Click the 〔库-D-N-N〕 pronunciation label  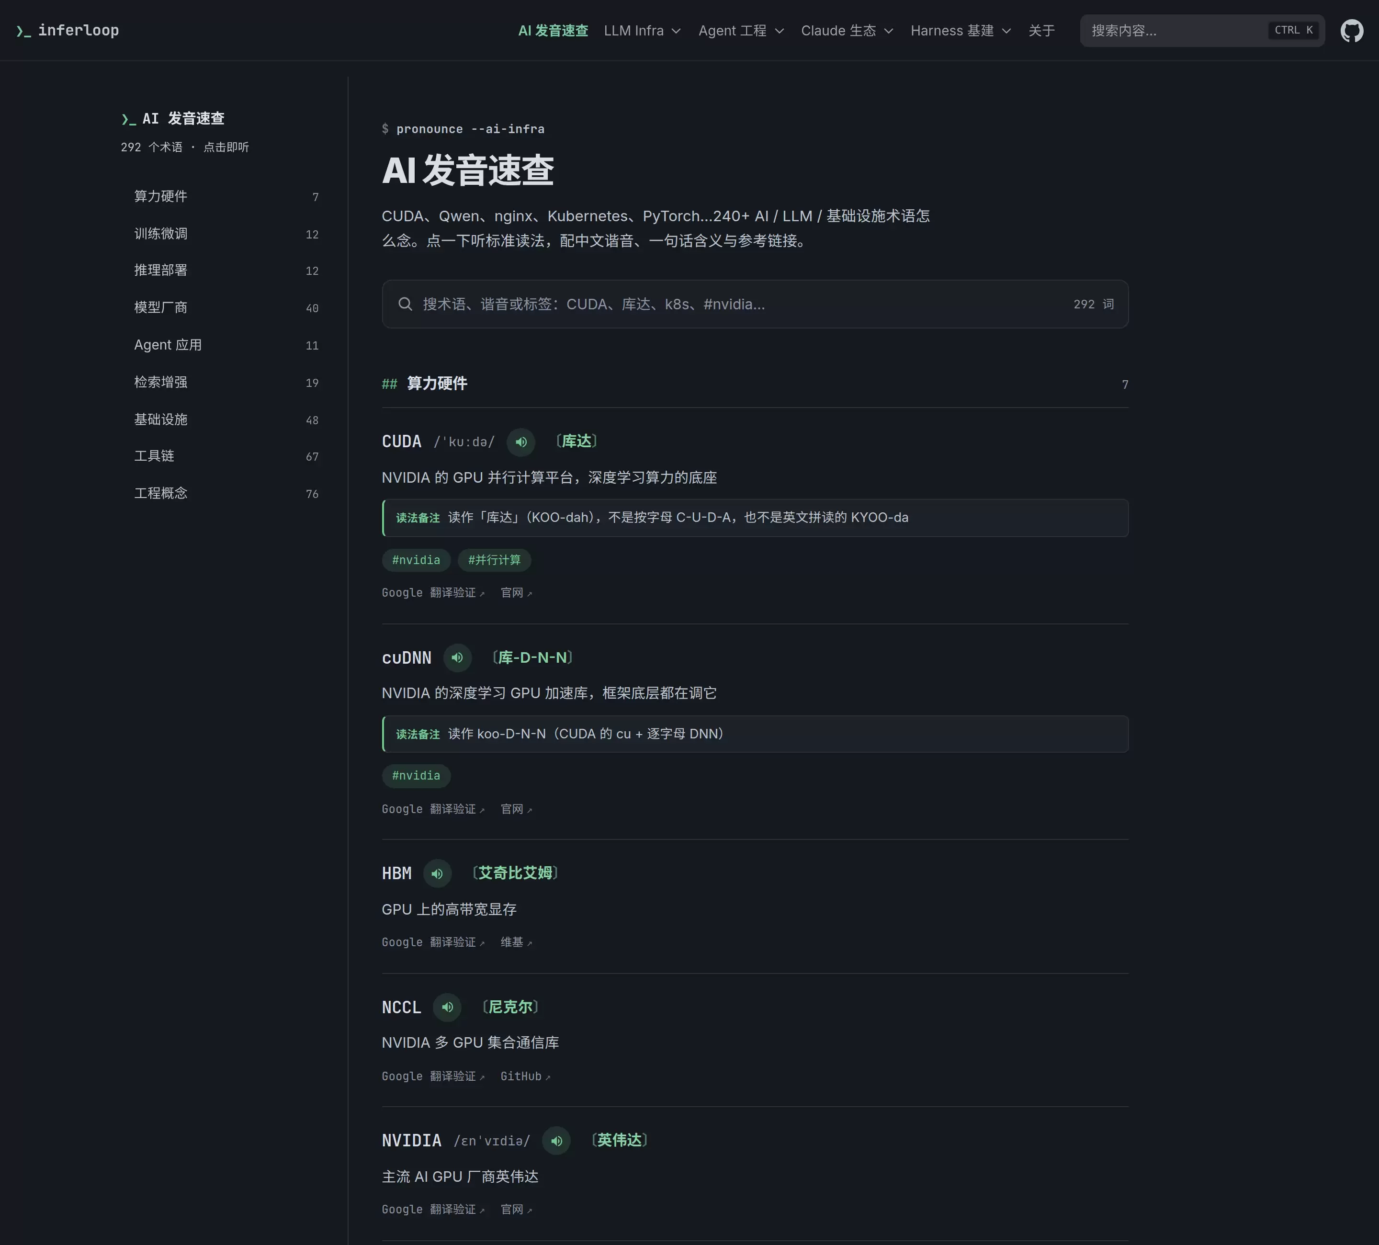pos(532,657)
